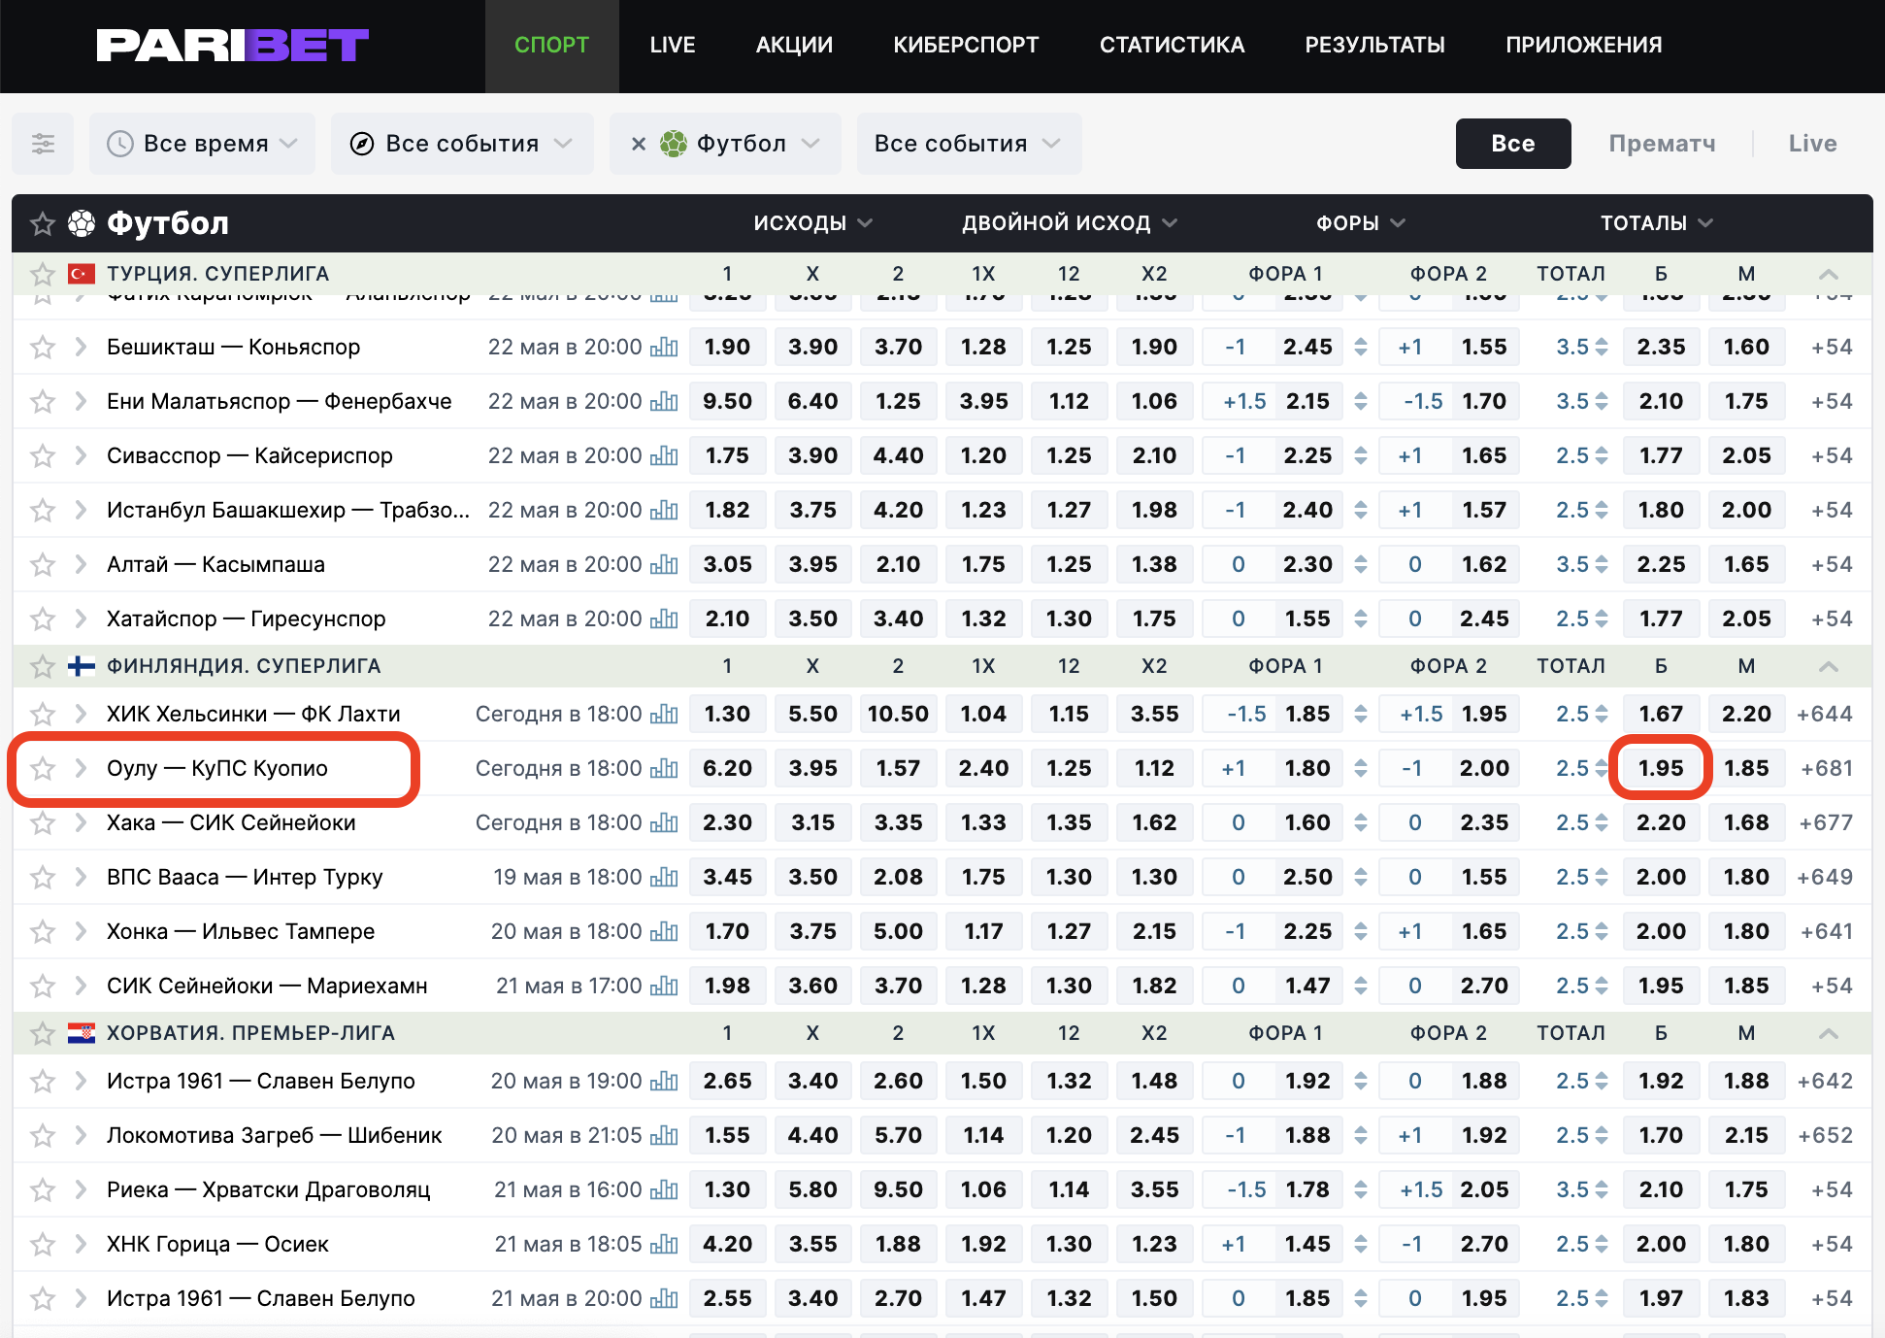Pick the 2.20 total-under odd for ХИК Хельсинки

coord(1746,714)
